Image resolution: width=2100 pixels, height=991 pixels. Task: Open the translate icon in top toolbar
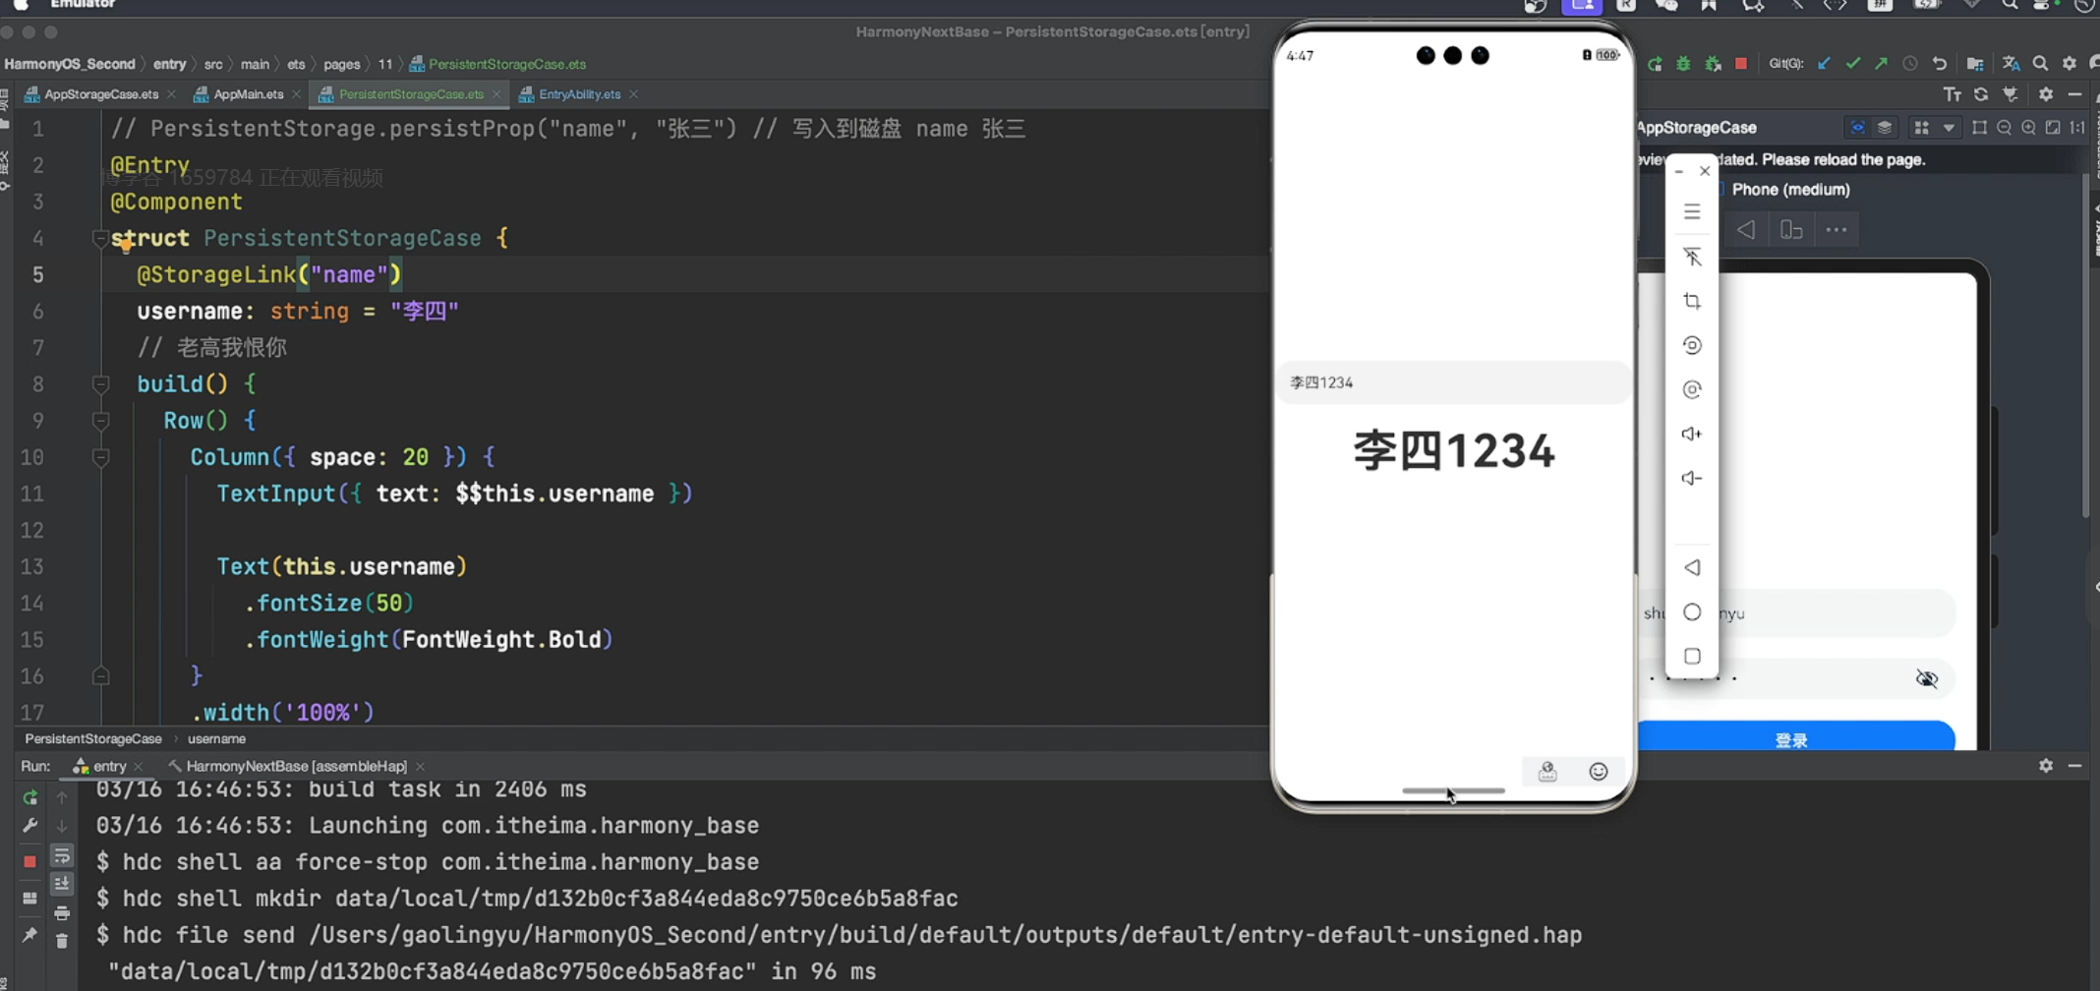tap(2011, 64)
